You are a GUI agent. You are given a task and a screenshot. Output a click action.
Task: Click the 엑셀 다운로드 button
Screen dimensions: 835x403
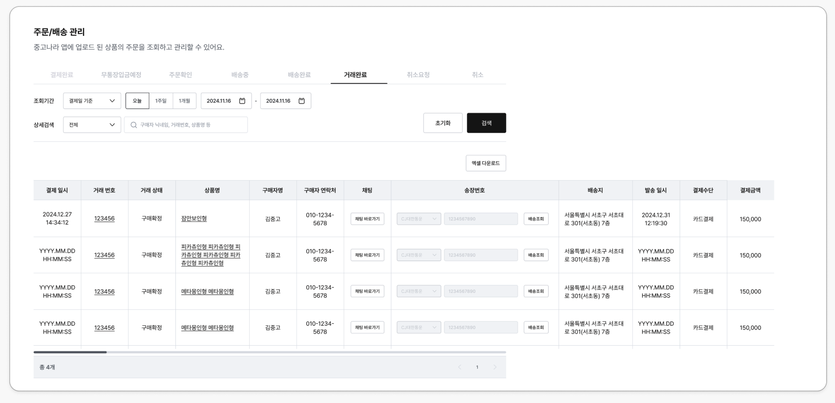coord(486,163)
